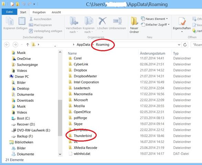Switch to the Freigeben ribbon tab

click(x=39, y=12)
